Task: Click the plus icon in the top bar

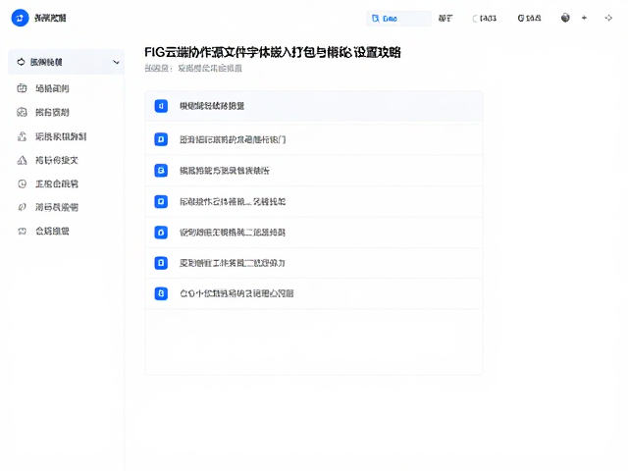Action: (585, 18)
